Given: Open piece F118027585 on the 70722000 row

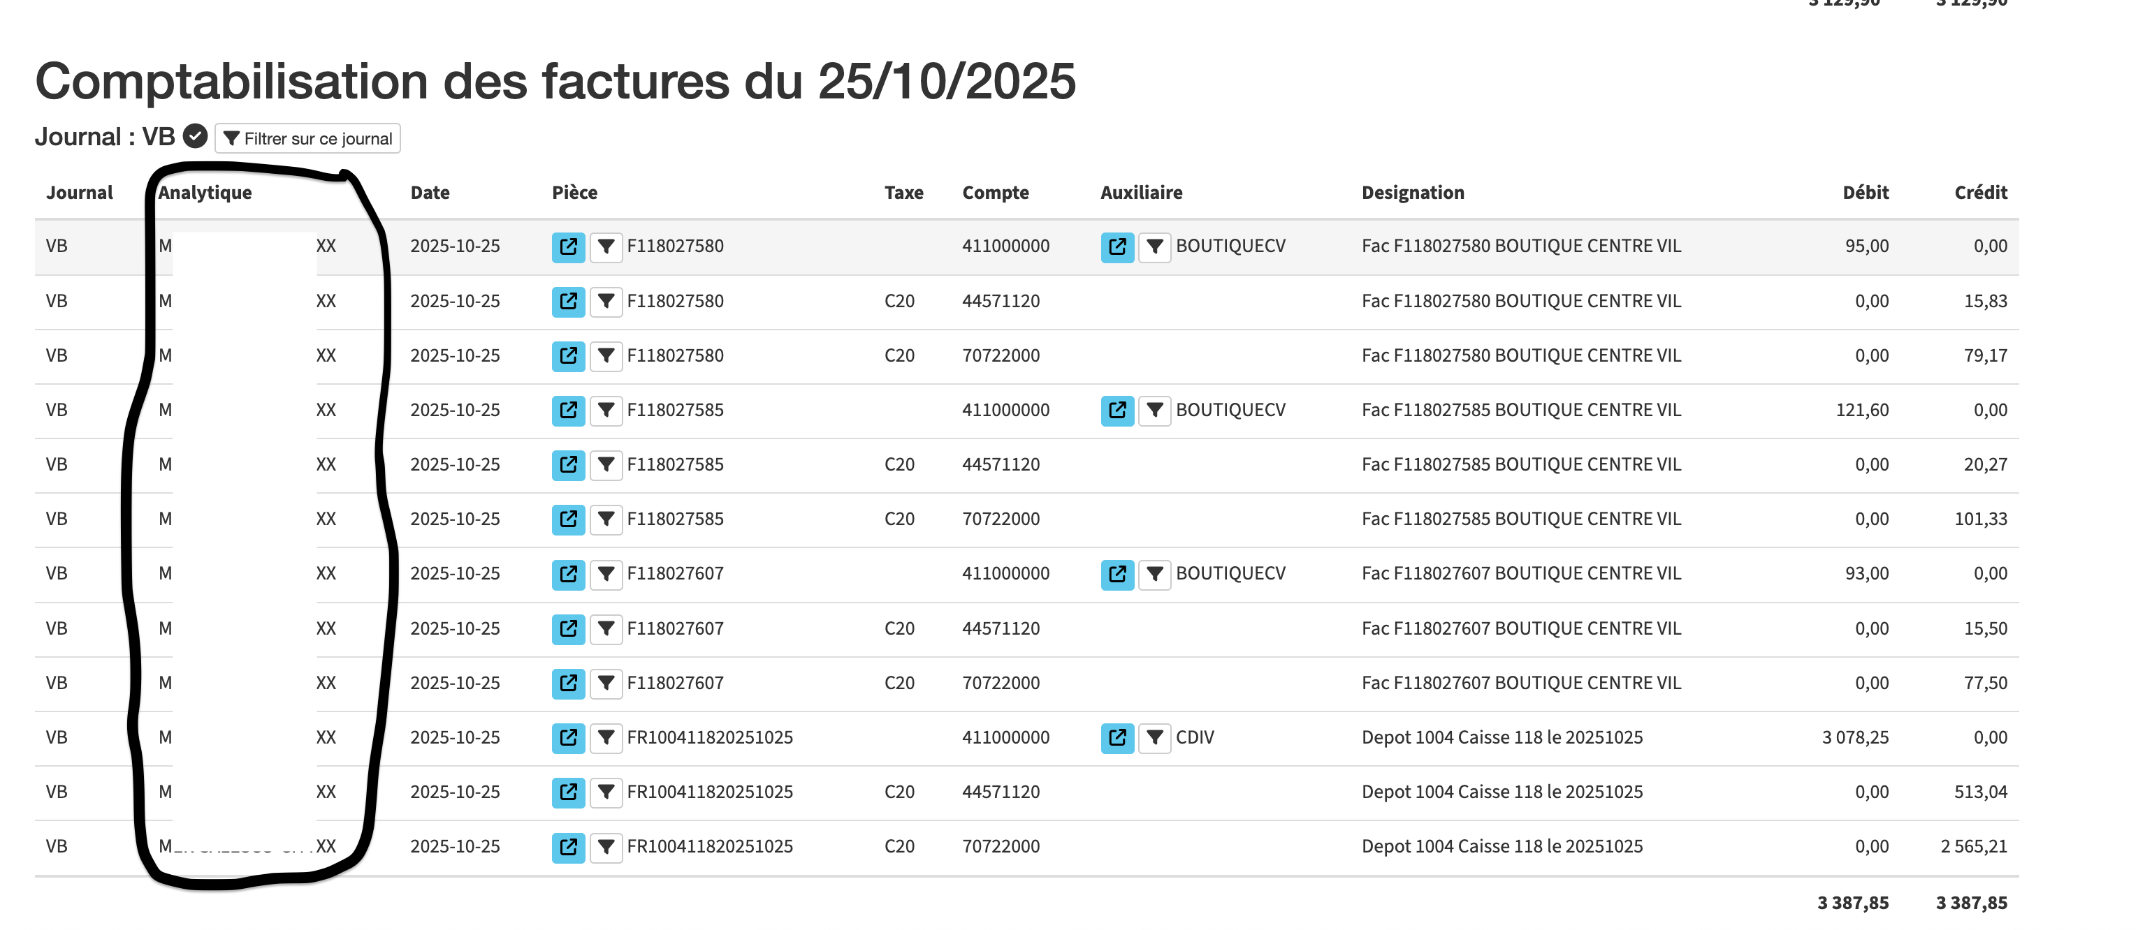Looking at the screenshot, I should click(x=568, y=519).
